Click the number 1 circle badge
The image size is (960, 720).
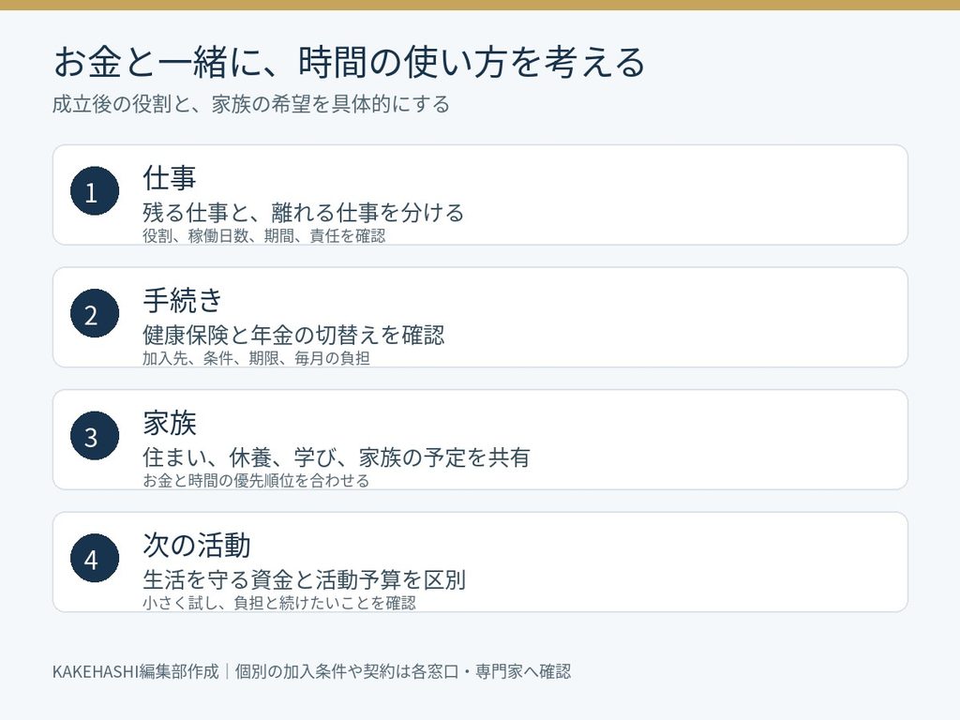[x=95, y=191]
